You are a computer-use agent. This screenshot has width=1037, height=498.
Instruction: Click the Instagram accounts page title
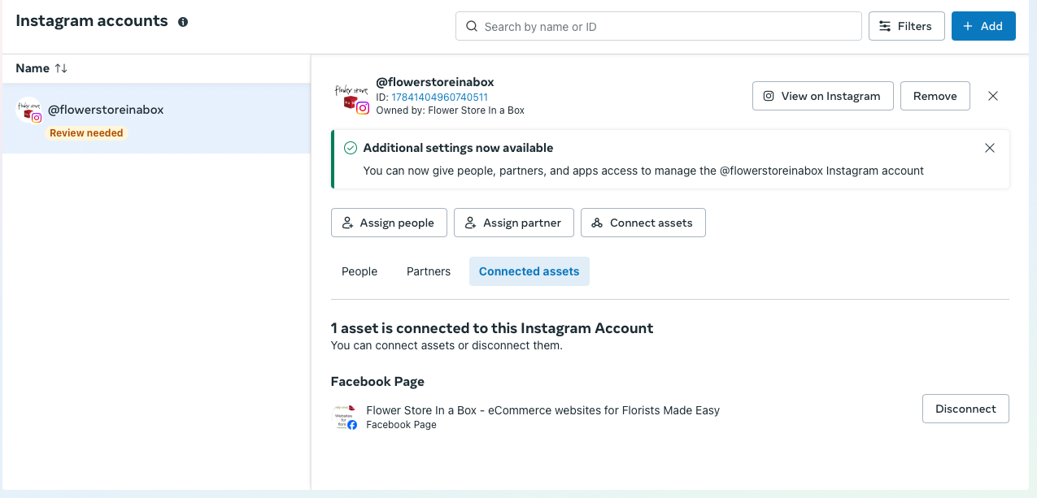92,21
